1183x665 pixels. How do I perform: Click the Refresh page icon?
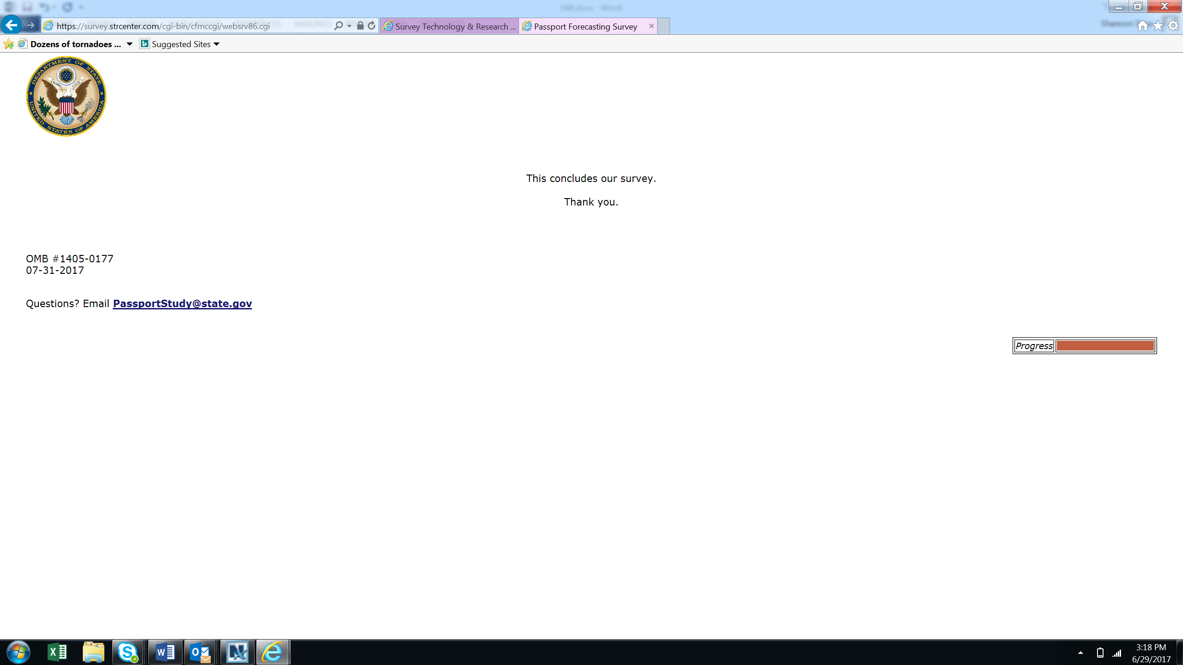372,26
